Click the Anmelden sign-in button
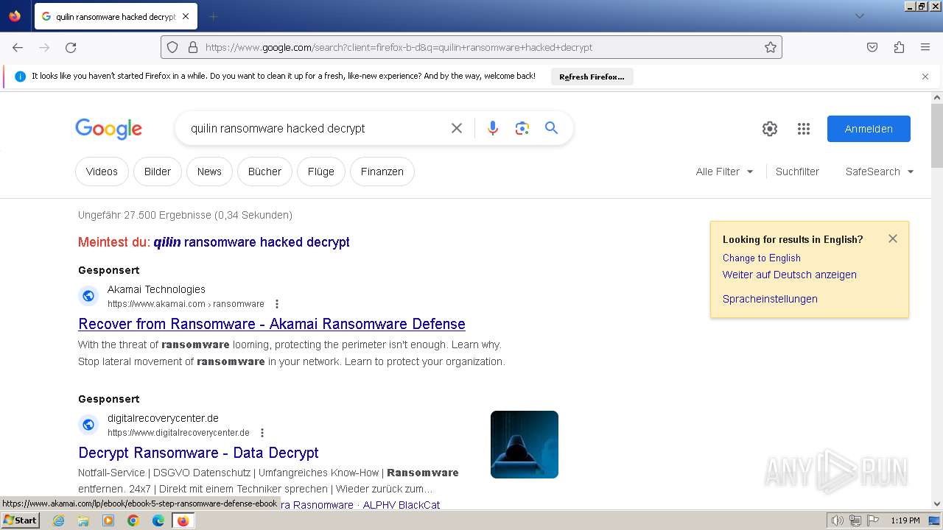 pos(869,129)
